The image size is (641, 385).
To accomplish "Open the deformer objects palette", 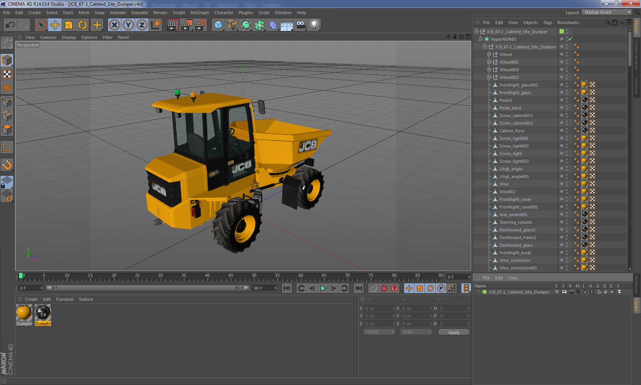I will 274,25.
